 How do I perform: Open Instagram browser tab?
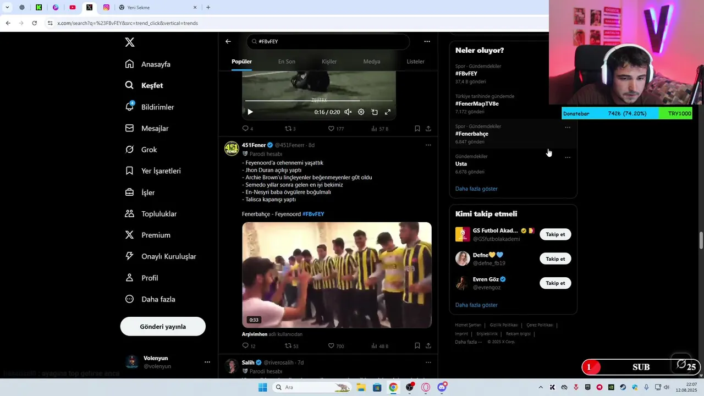click(x=106, y=8)
